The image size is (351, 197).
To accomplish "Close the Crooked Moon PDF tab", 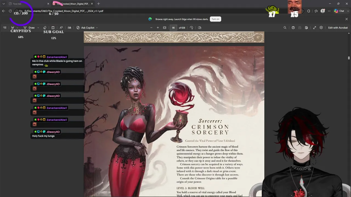I will pos(92,4).
